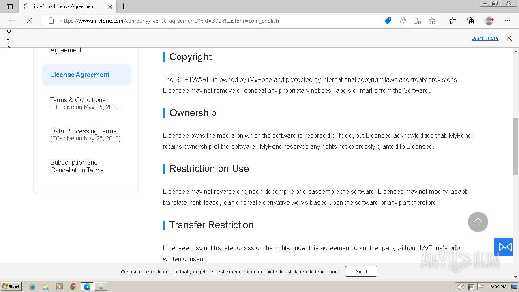Stop loading the page
This screenshot has height=292, width=519.
(x=29, y=21)
